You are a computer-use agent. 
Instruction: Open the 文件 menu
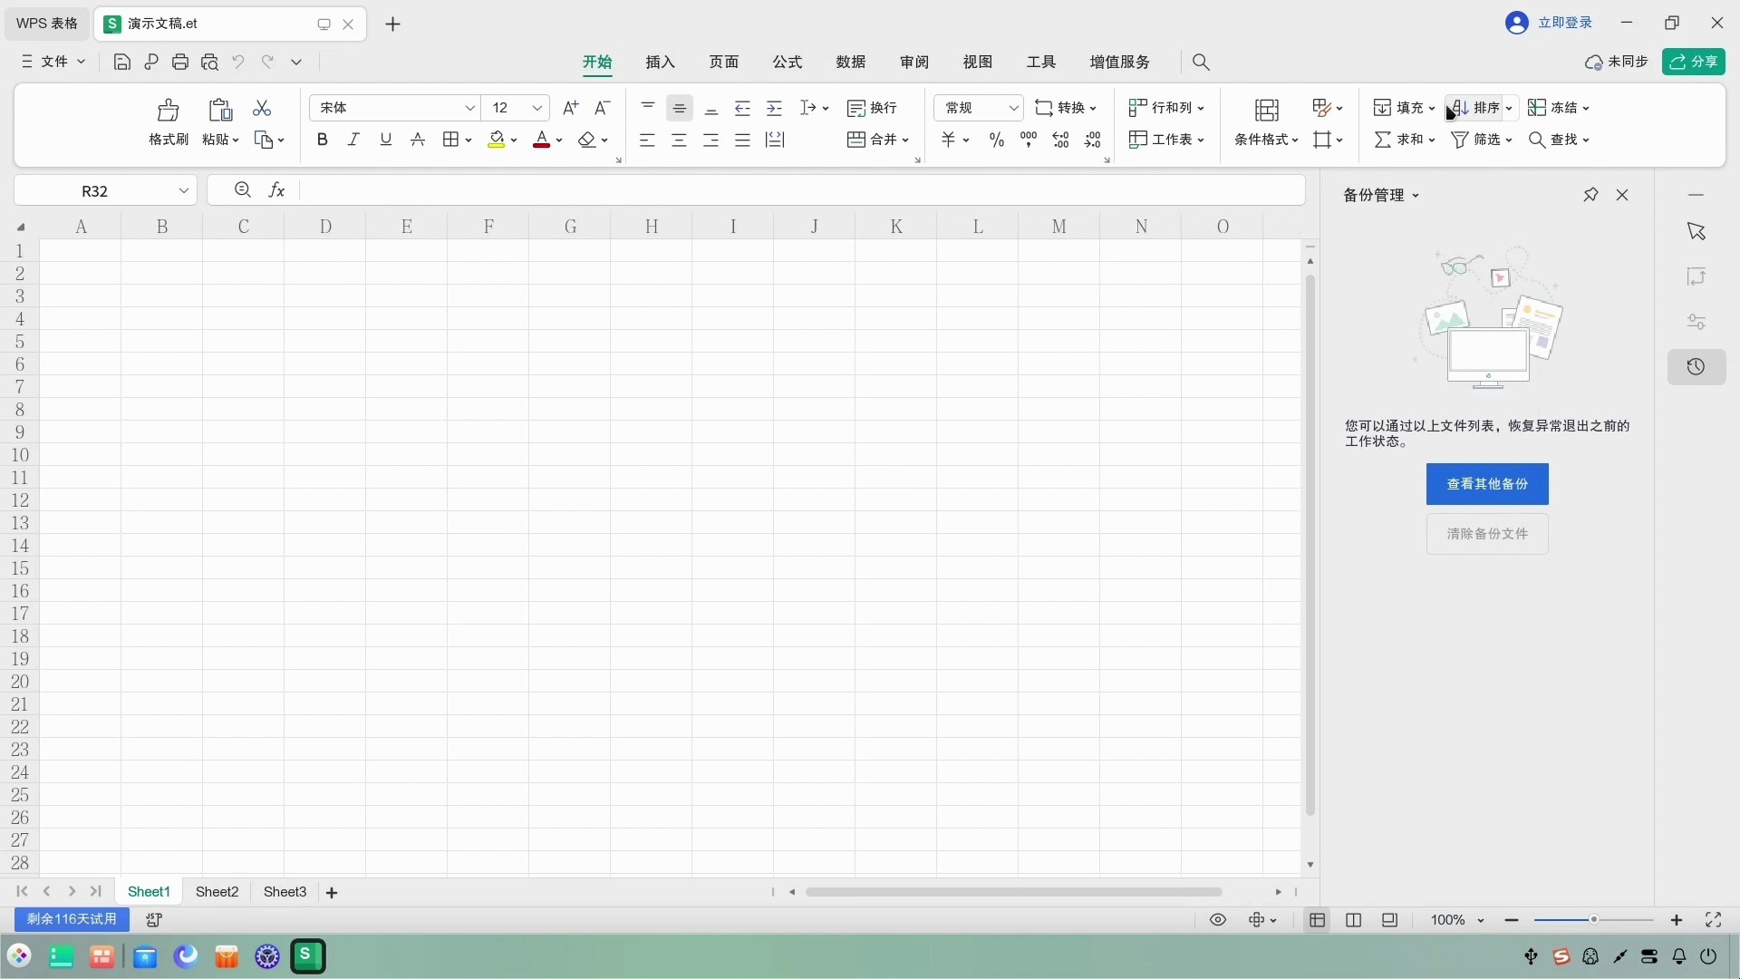pyautogui.click(x=53, y=62)
